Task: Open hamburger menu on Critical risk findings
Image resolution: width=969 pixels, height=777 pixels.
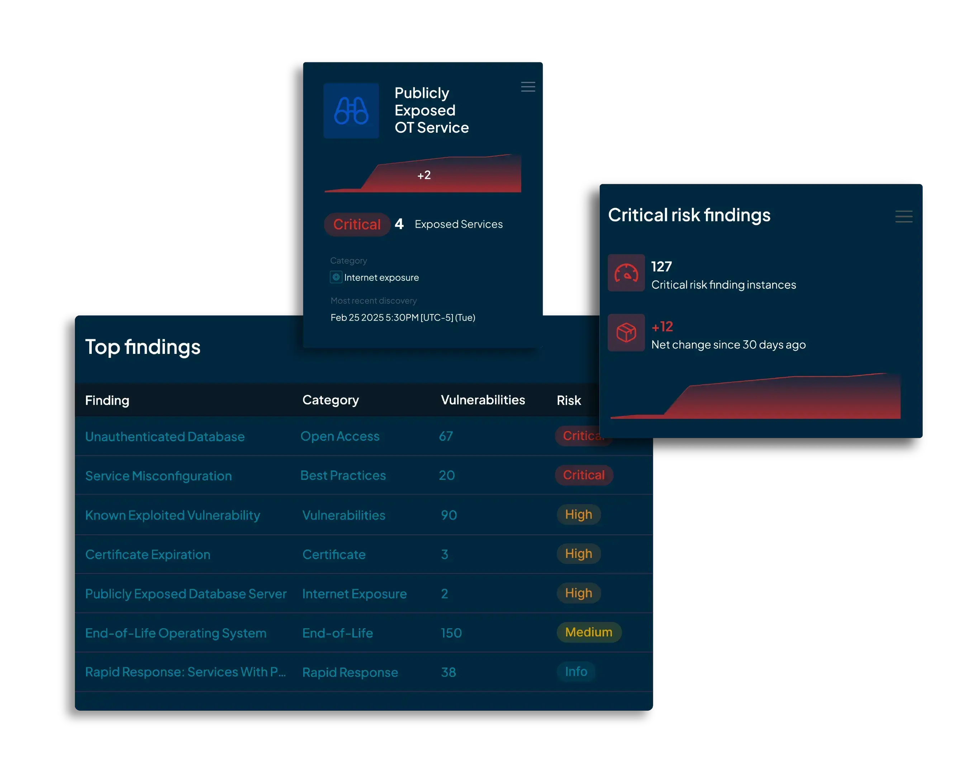Action: (903, 217)
